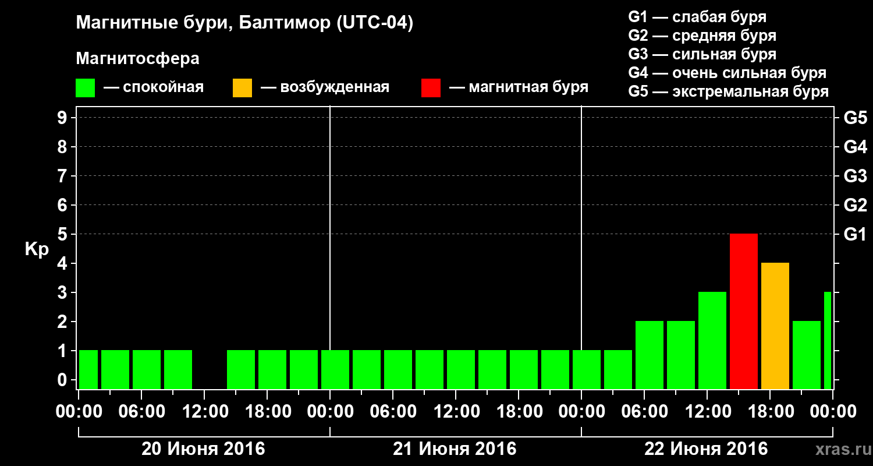Click the '20 Июня 2016' date label

[x=204, y=449]
